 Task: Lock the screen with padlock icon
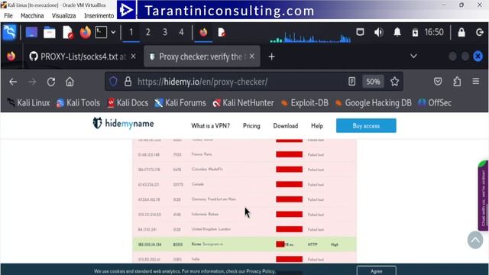[x=461, y=32]
